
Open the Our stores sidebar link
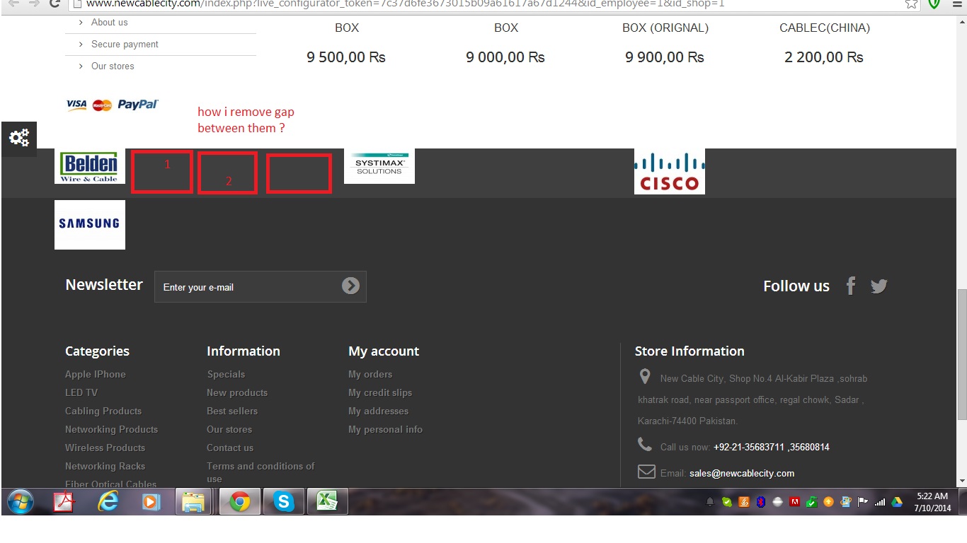coord(113,66)
